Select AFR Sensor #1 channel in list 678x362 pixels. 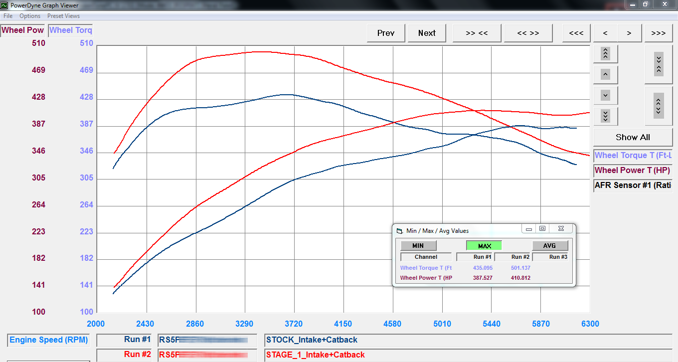pyautogui.click(x=633, y=185)
